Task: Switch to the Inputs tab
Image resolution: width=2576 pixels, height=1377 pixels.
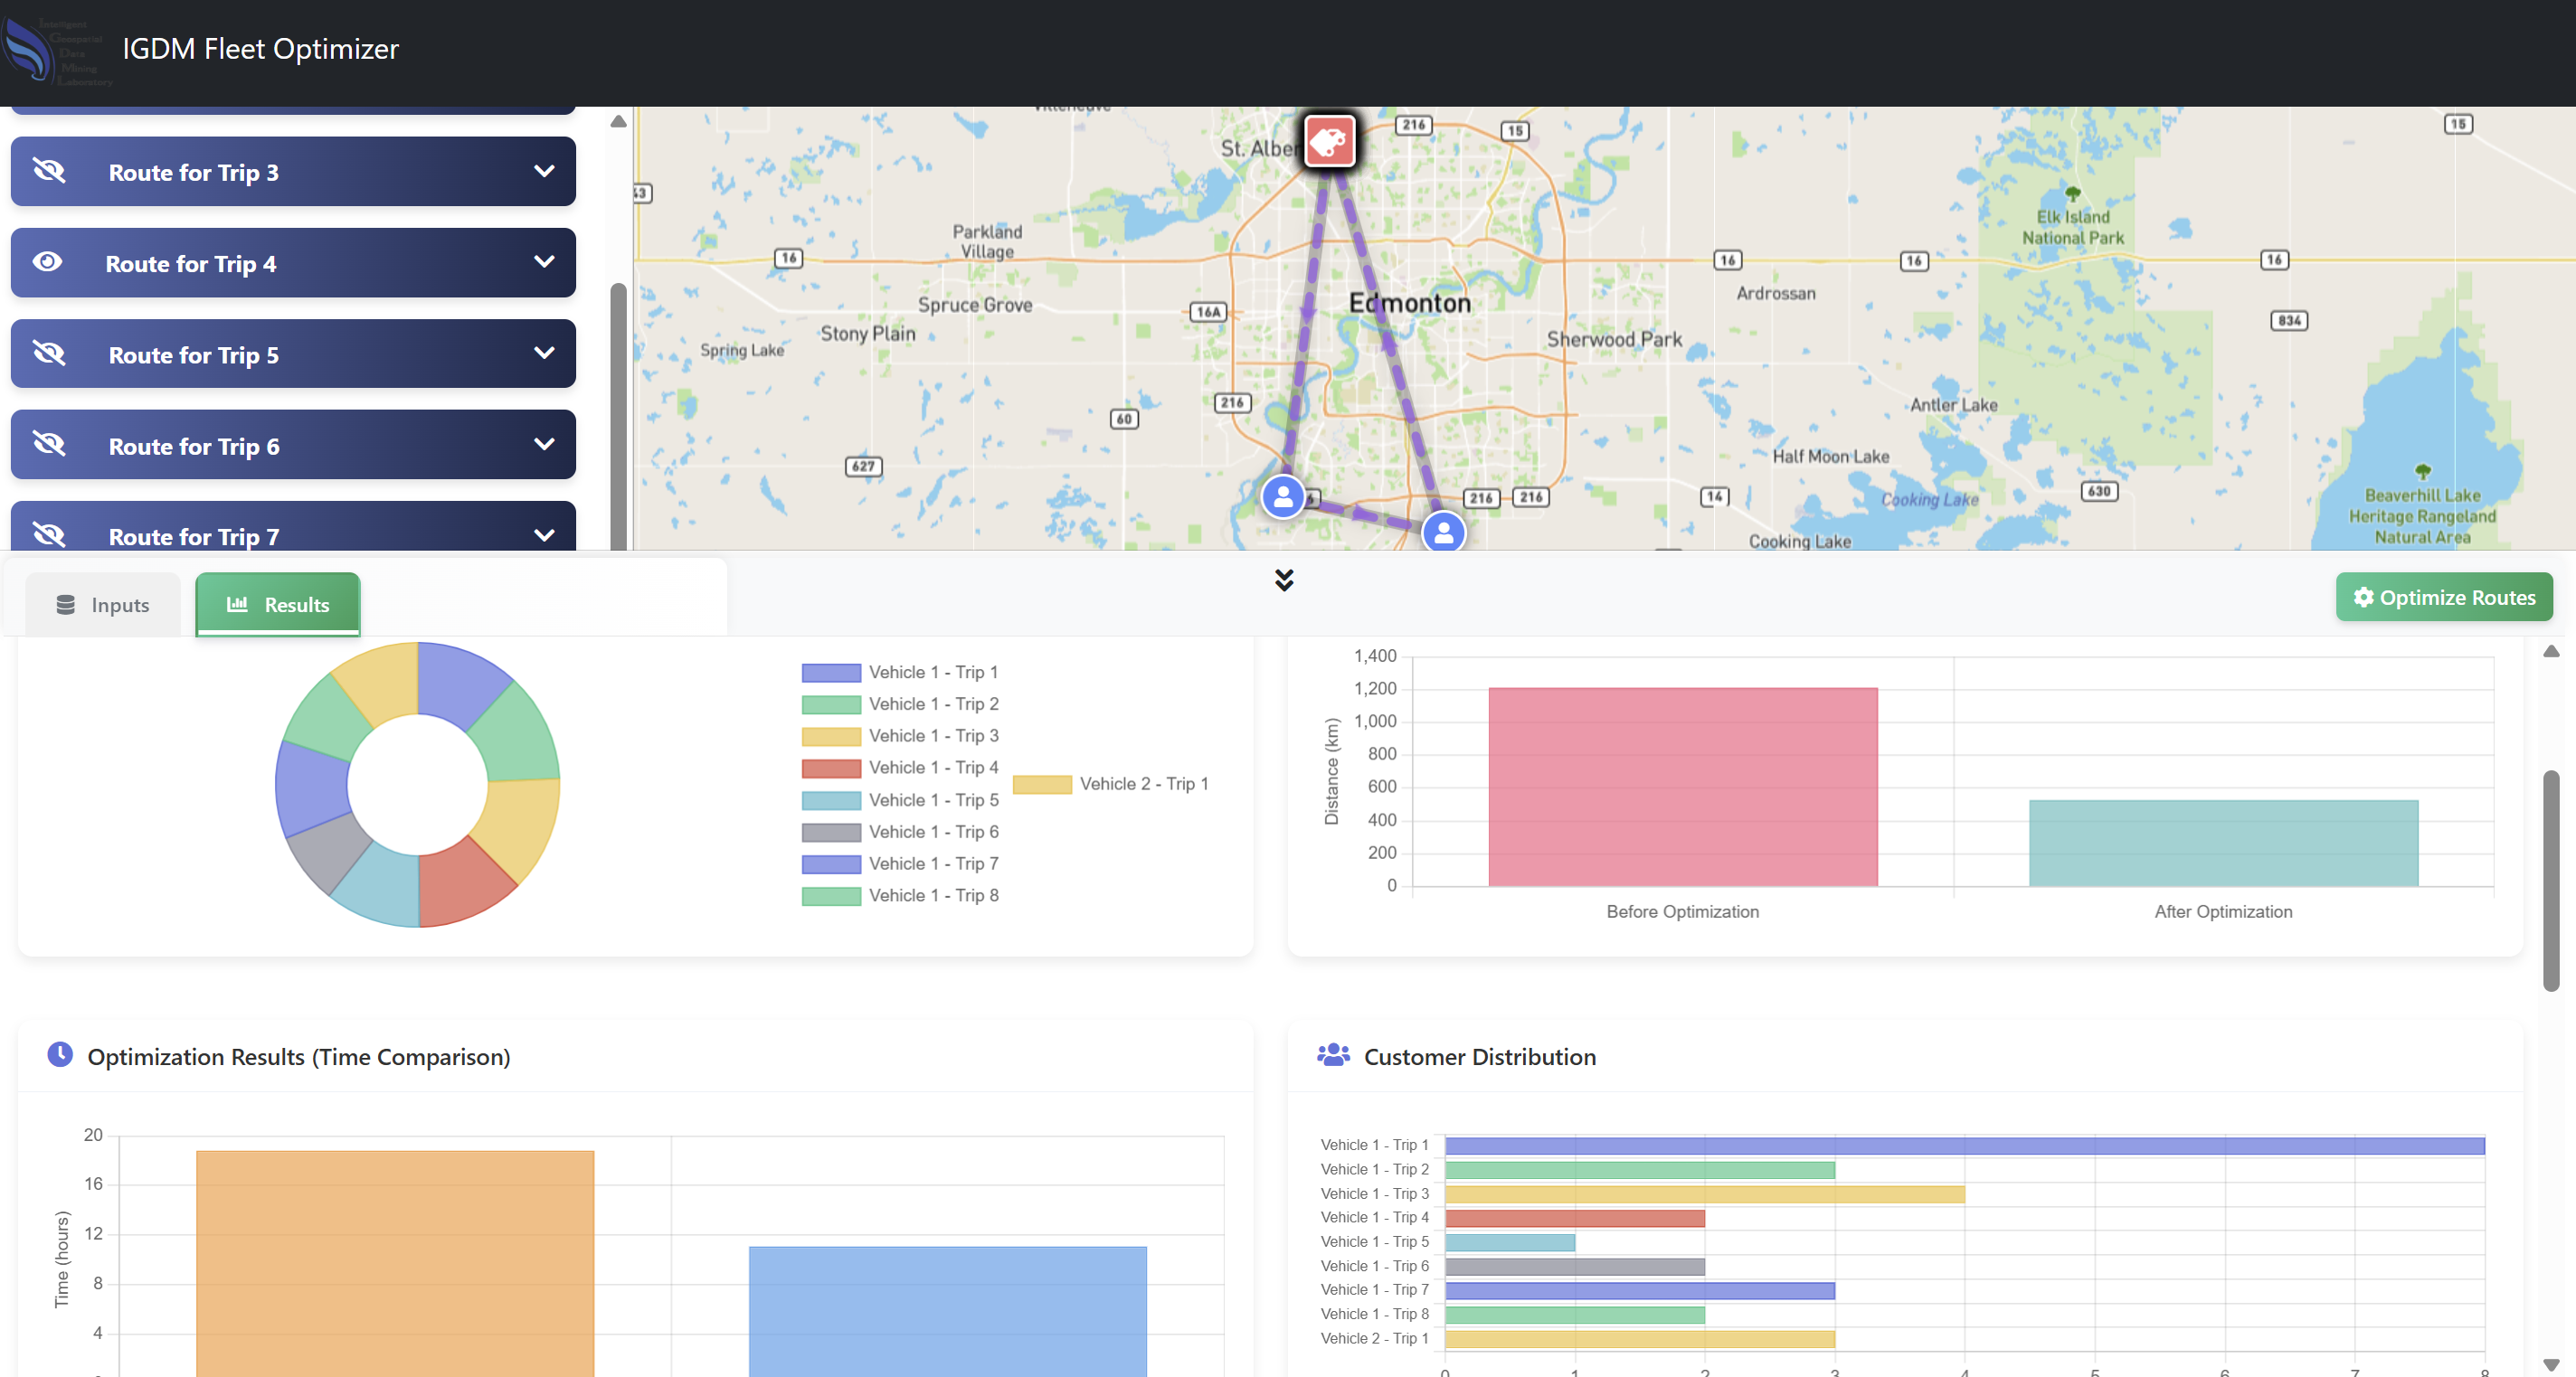Action: point(103,605)
